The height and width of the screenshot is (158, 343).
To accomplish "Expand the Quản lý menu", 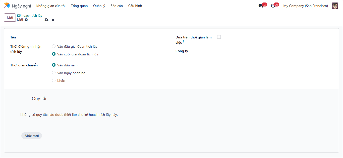I will [x=99, y=6].
